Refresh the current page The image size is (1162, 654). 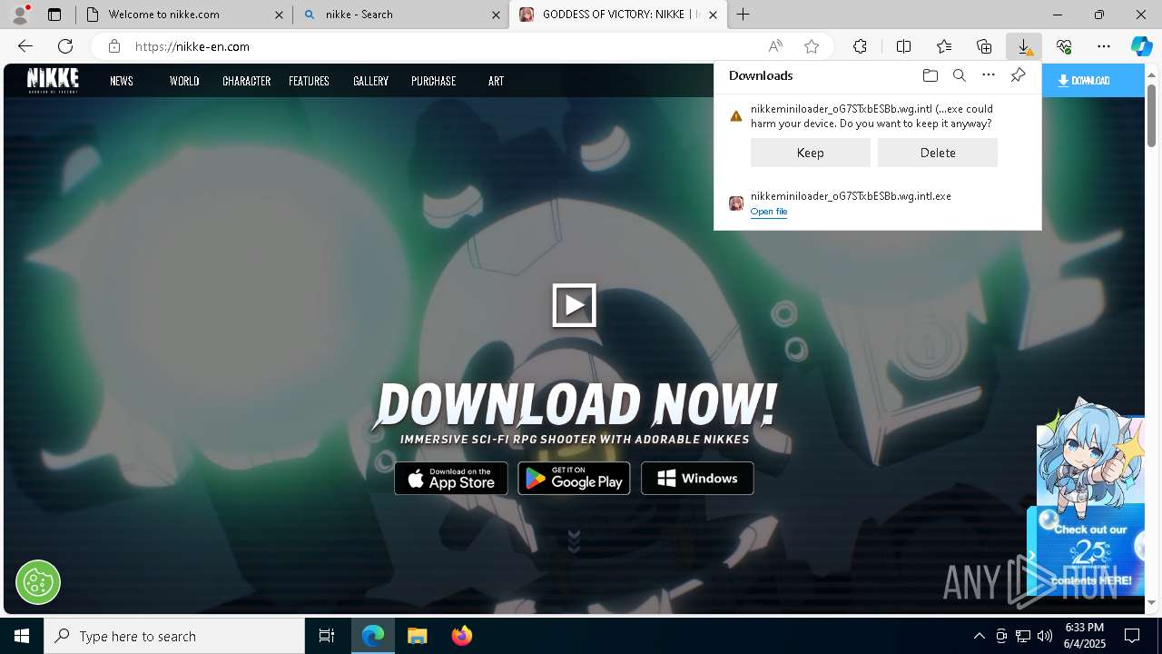65,46
